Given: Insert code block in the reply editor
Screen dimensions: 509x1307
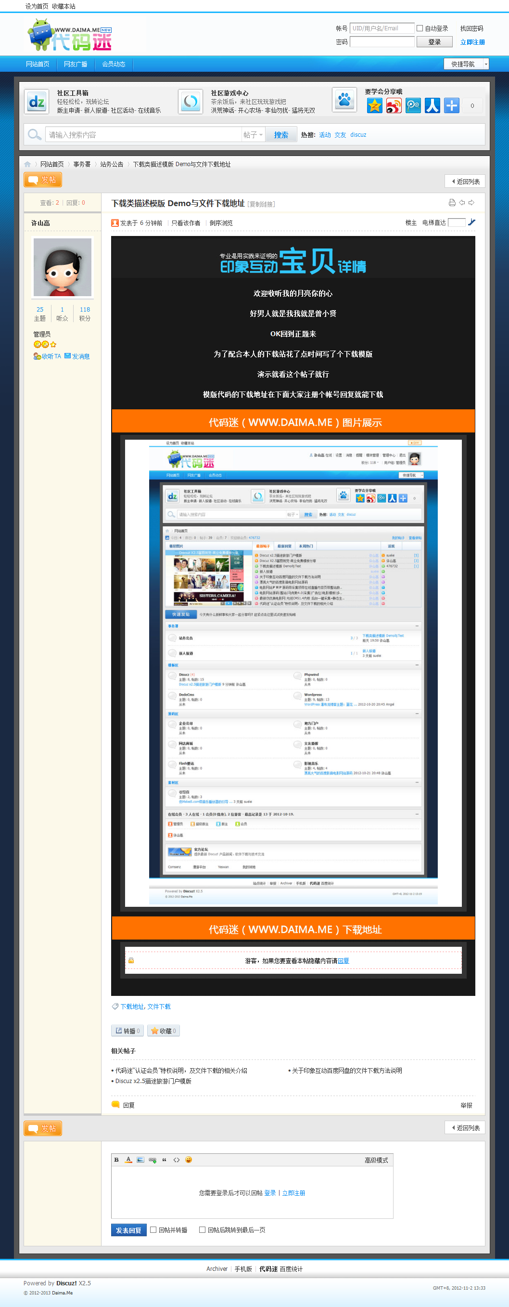Looking at the screenshot, I should [x=177, y=1159].
